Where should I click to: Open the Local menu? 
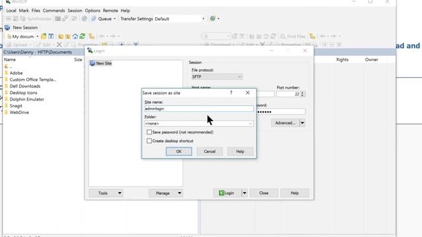coord(11,11)
